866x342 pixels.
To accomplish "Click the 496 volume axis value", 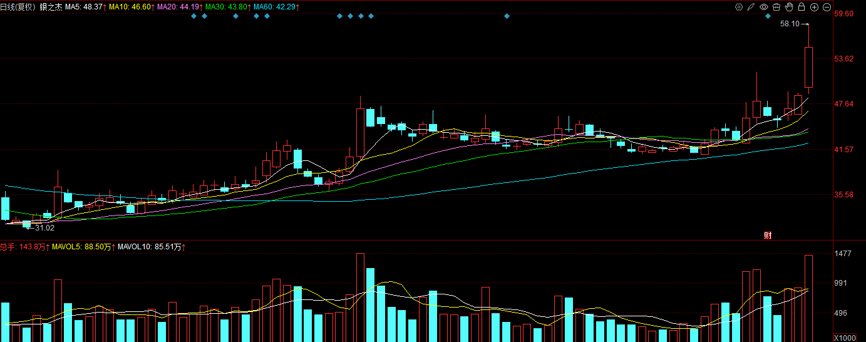I will click(842, 313).
